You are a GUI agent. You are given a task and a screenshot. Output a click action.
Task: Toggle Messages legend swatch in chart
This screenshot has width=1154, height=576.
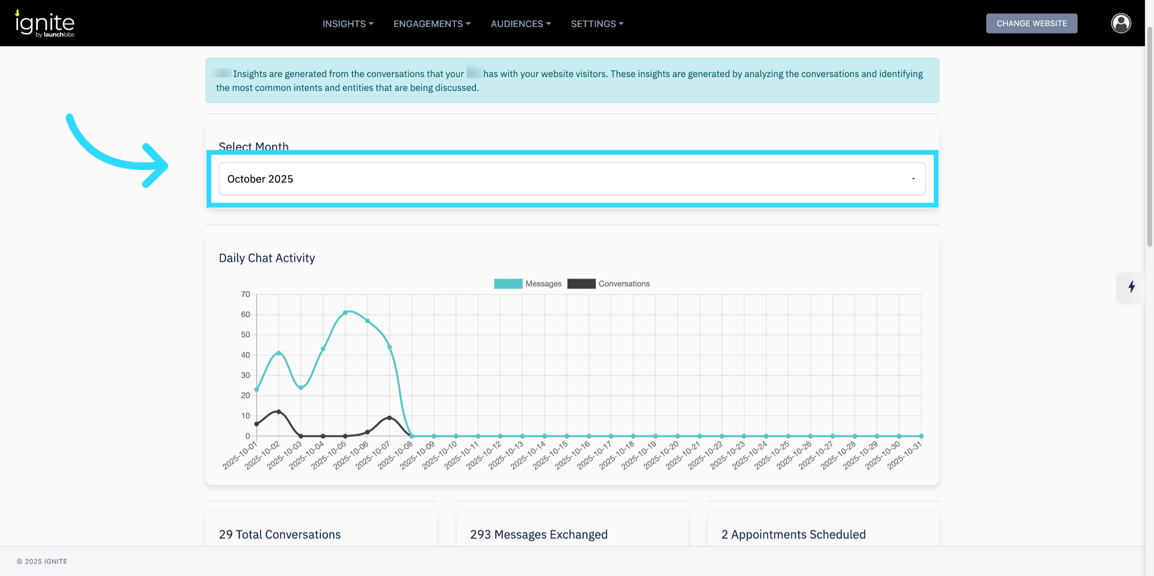tap(508, 284)
